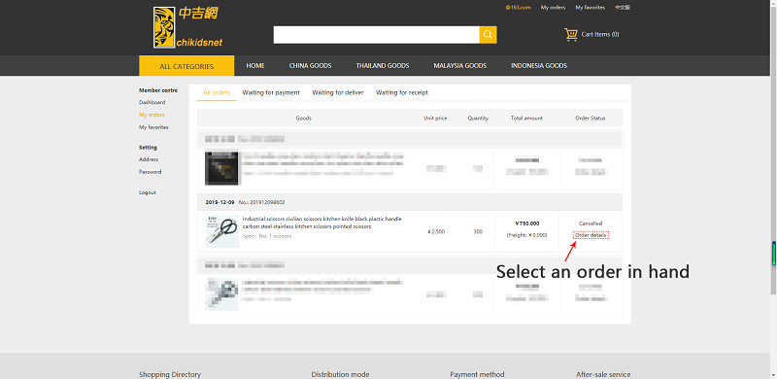This screenshot has height=379, width=777.
Task: Click Payment method footer heading
Action: 477,374
